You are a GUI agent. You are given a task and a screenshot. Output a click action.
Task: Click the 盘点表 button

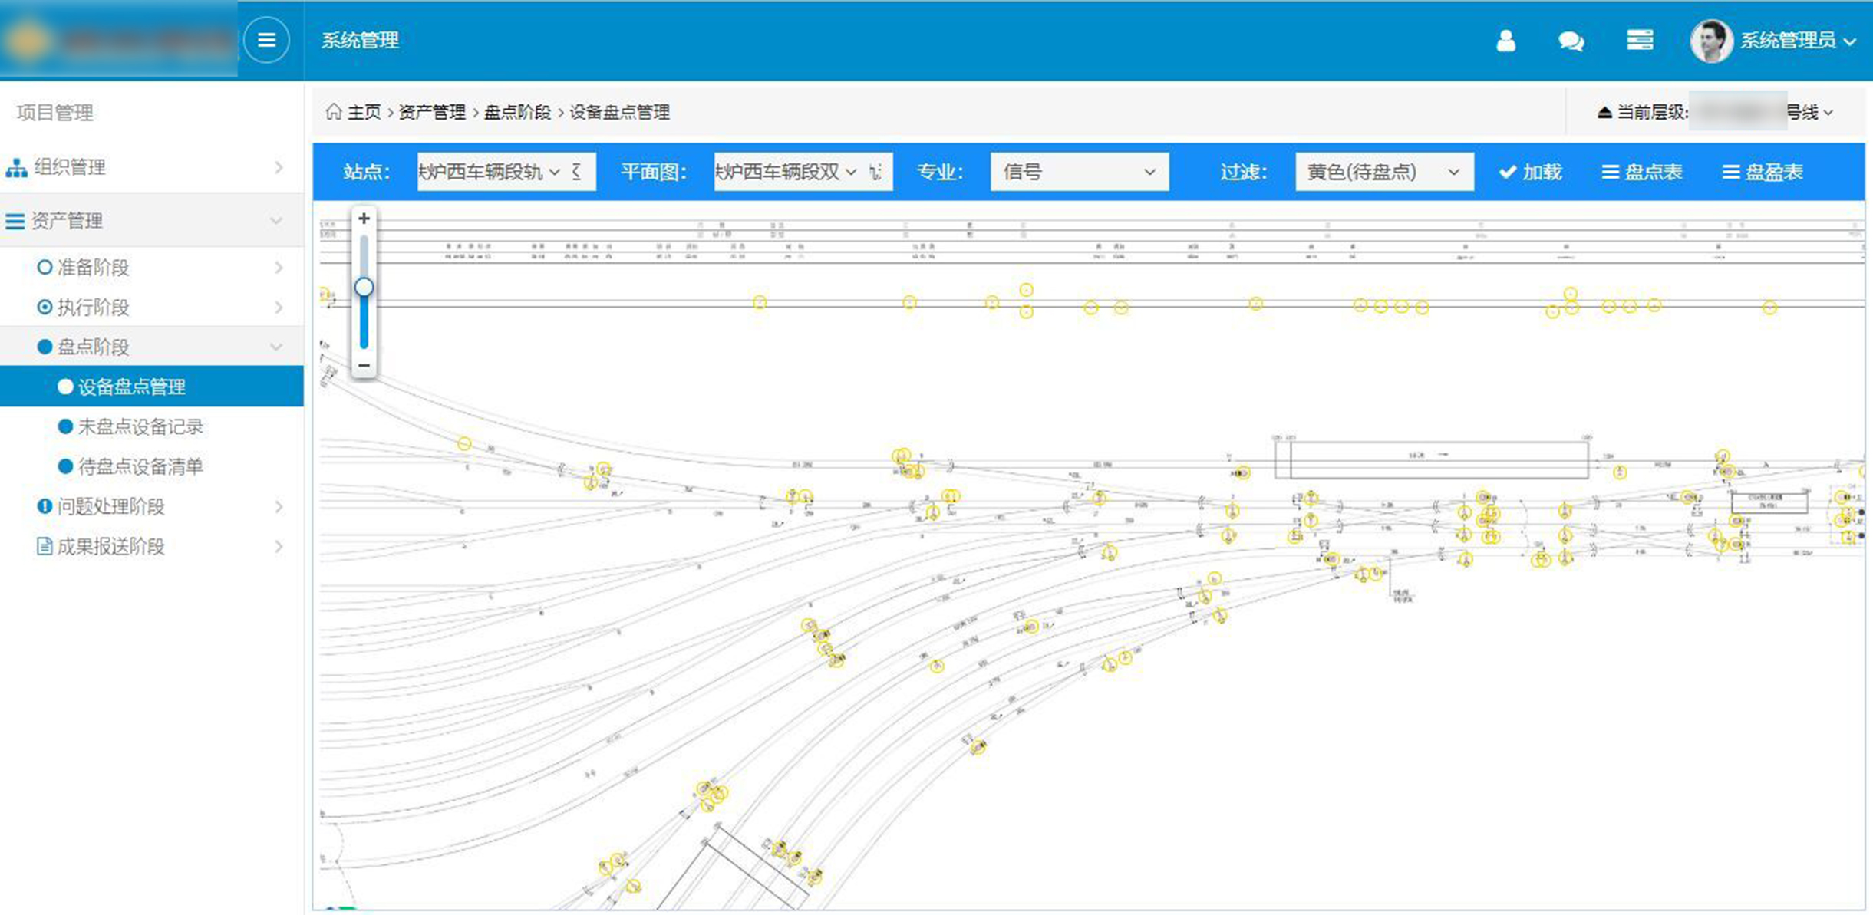point(1642,172)
